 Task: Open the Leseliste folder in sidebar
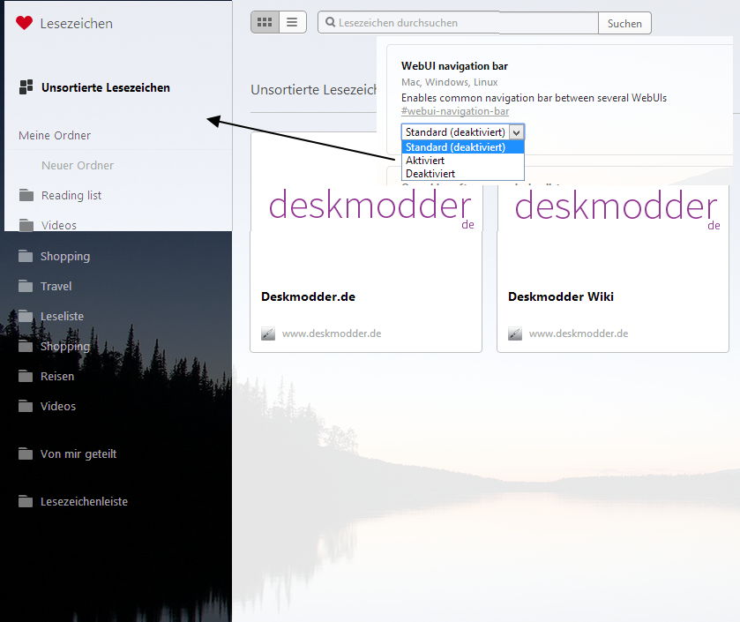(62, 316)
